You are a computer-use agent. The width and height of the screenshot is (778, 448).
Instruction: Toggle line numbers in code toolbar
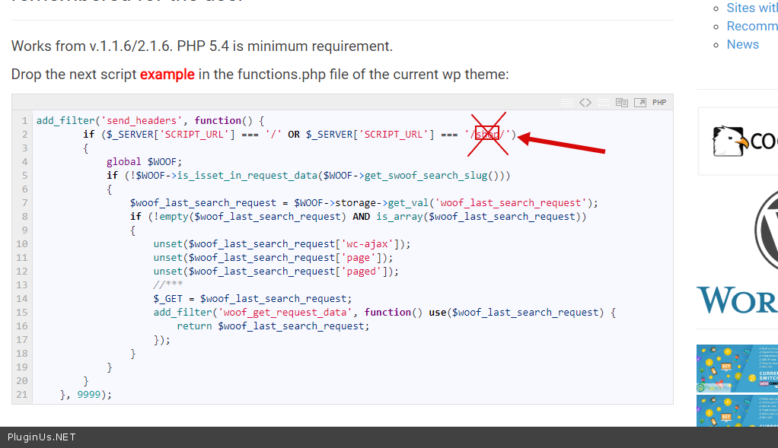coord(566,103)
